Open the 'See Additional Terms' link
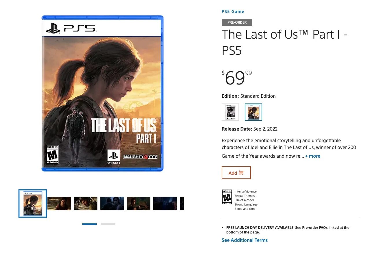This screenshot has width=385, height=262. click(245, 240)
